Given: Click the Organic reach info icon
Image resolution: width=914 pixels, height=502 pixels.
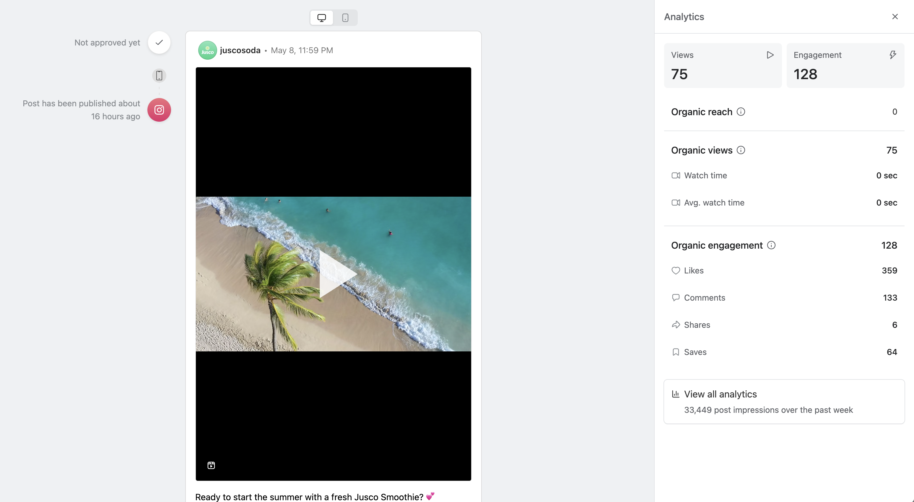Looking at the screenshot, I should point(741,112).
